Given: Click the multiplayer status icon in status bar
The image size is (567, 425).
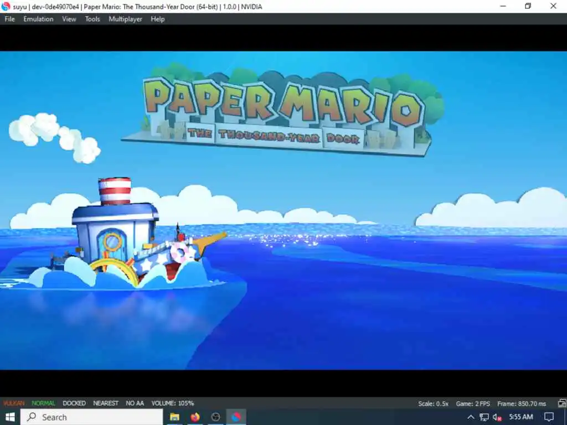Looking at the screenshot, I should pyautogui.click(x=561, y=403).
